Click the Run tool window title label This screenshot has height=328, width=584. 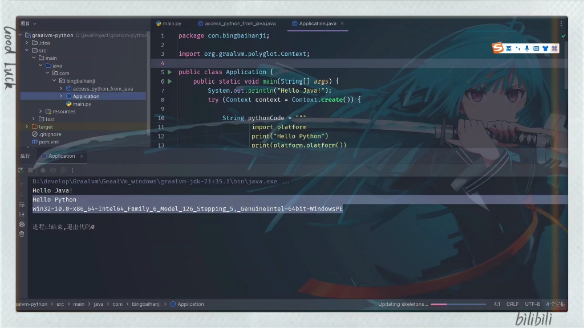(x=25, y=156)
